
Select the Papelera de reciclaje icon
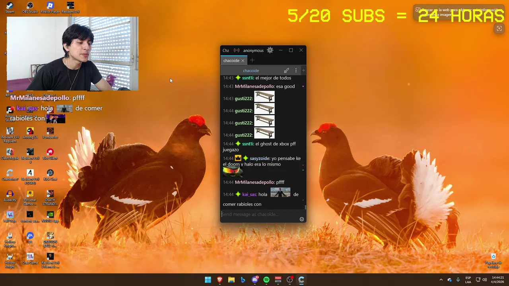tap(493, 260)
